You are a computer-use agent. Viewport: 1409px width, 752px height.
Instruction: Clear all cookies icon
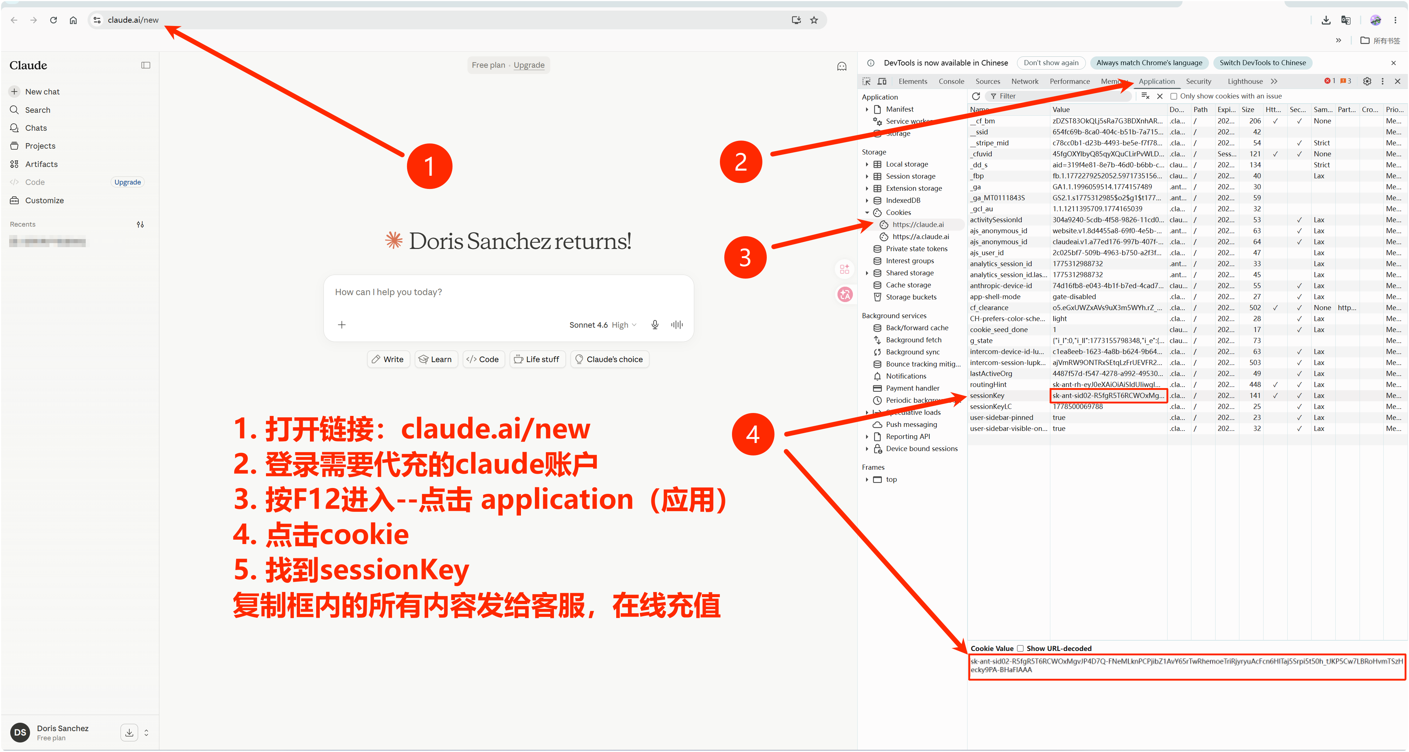(x=1145, y=96)
